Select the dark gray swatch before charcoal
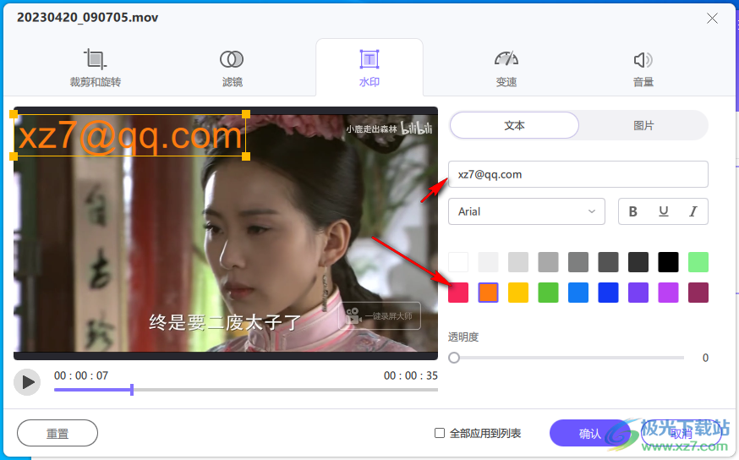739x460 pixels. click(609, 262)
